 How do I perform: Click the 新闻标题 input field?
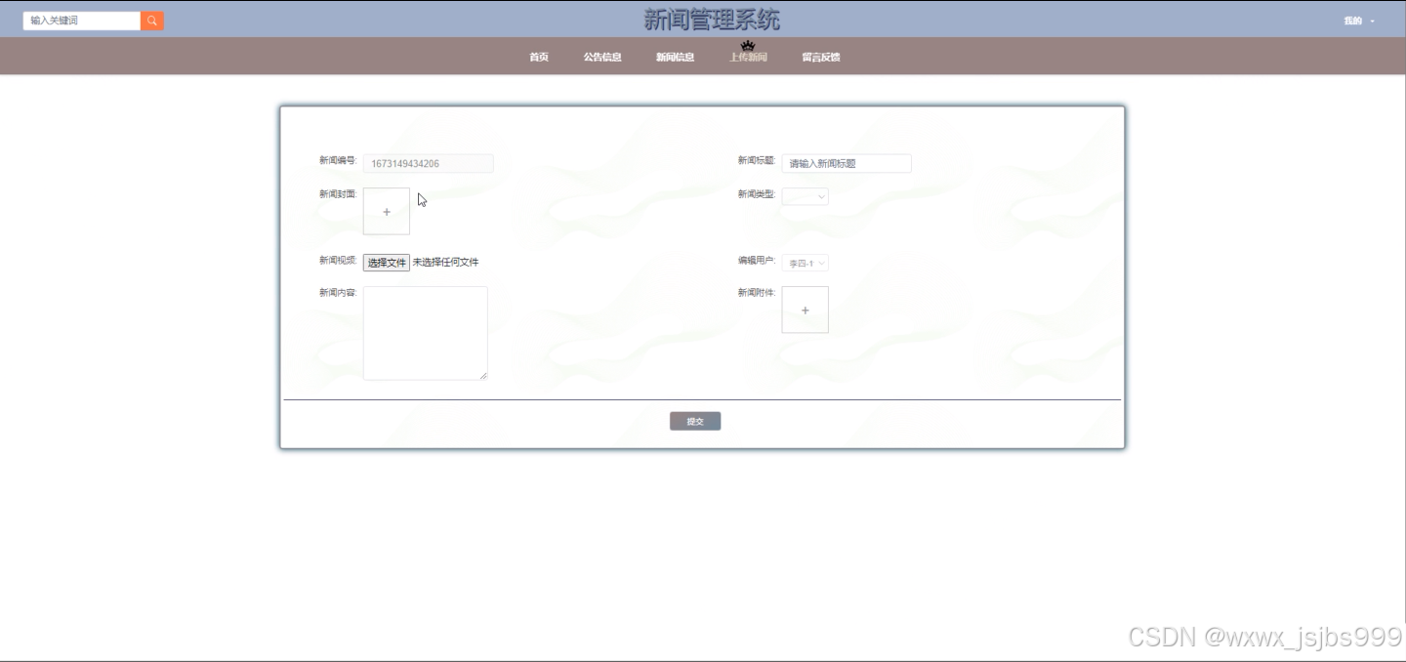[847, 163]
